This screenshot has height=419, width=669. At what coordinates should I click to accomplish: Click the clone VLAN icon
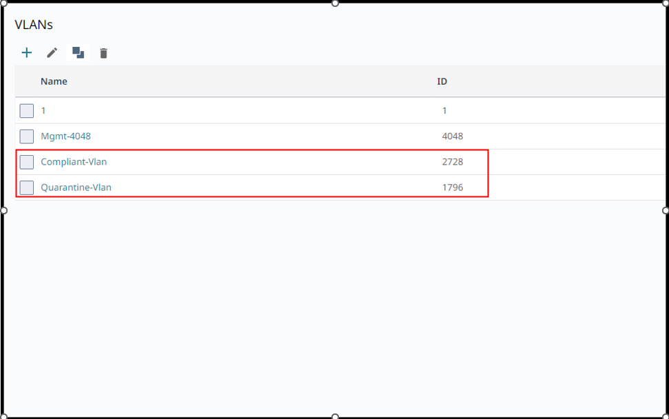pos(78,53)
